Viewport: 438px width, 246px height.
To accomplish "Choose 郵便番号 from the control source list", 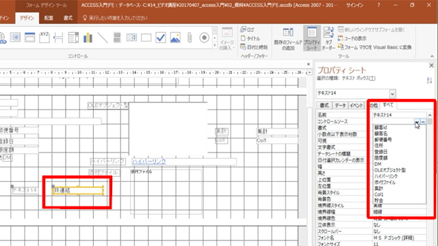I will tap(383, 139).
